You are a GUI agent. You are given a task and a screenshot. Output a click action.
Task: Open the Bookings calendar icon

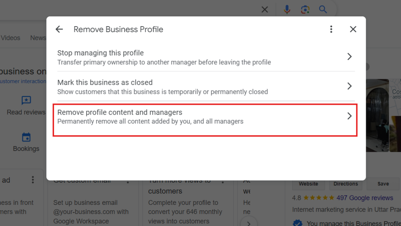[x=26, y=137]
